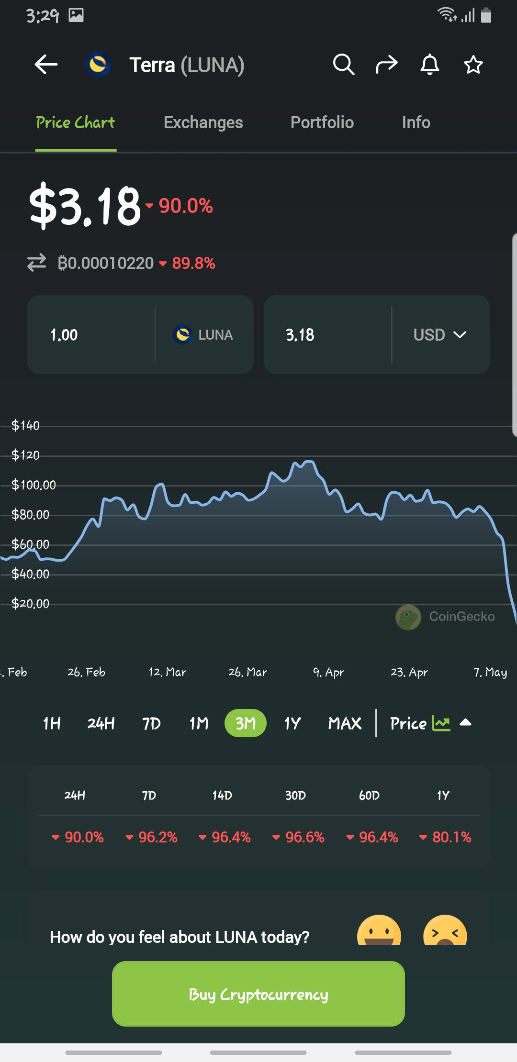This screenshot has height=1062, width=517.
Task: Tap the 60D change value
Action: (x=372, y=837)
